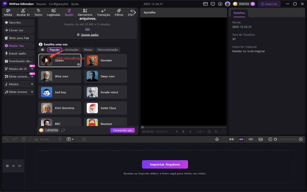Refresh the coin balance icon

pyautogui.click(x=63, y=130)
